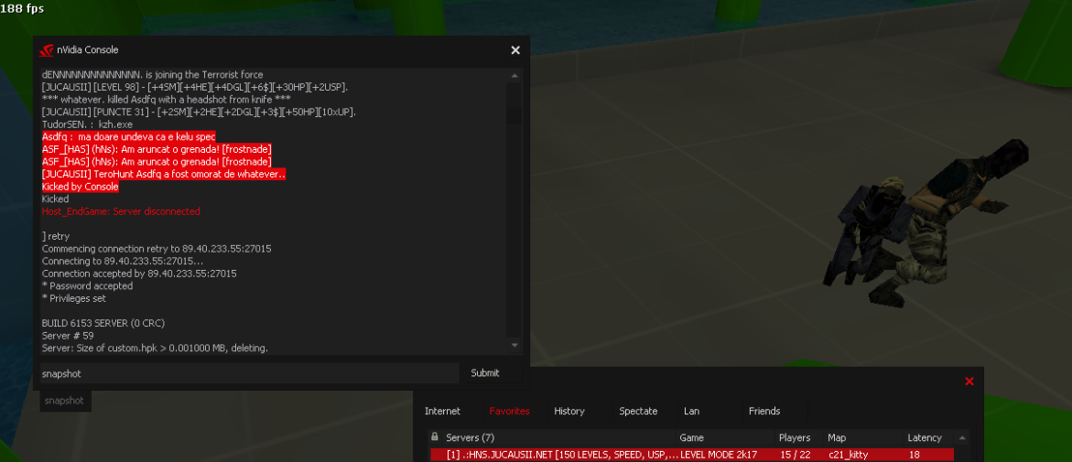Switch to the Favorites tab
The width and height of the screenshot is (1072, 462).
[509, 411]
